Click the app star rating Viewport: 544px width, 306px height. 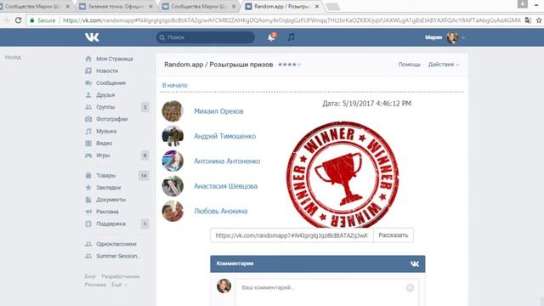289,65
